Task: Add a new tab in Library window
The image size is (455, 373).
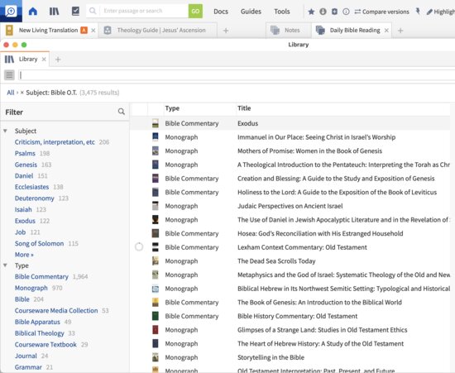Action: coord(58,60)
